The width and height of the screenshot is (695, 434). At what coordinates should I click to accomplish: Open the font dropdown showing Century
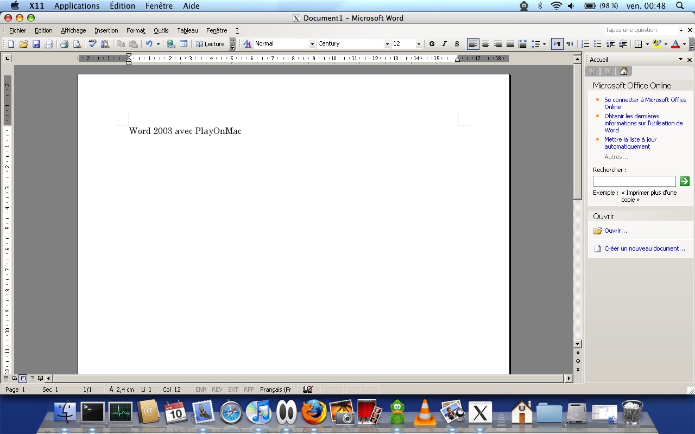pyautogui.click(x=387, y=44)
